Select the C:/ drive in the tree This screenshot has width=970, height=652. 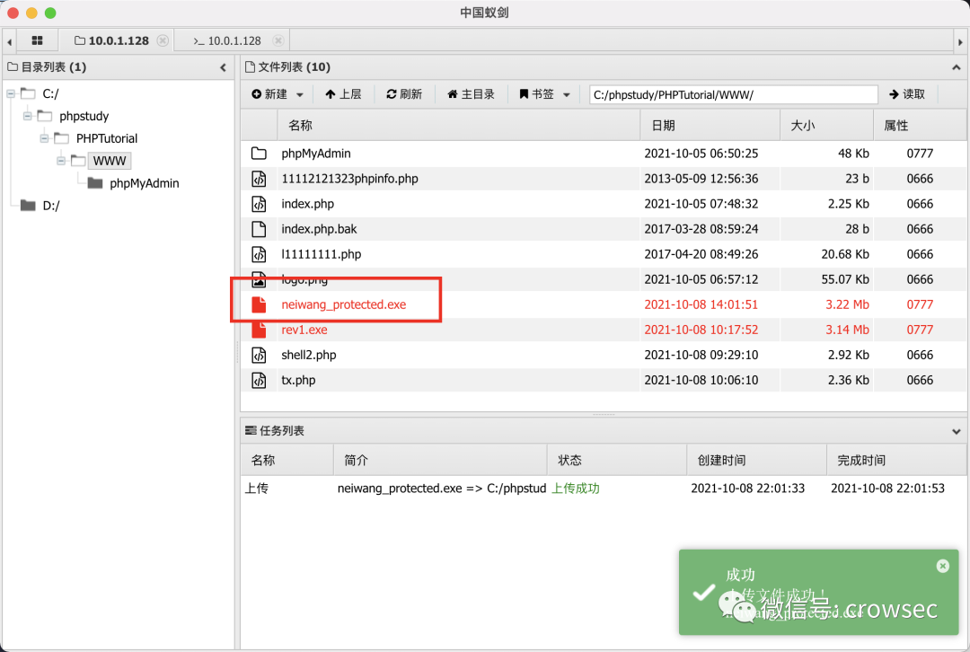tap(50, 94)
